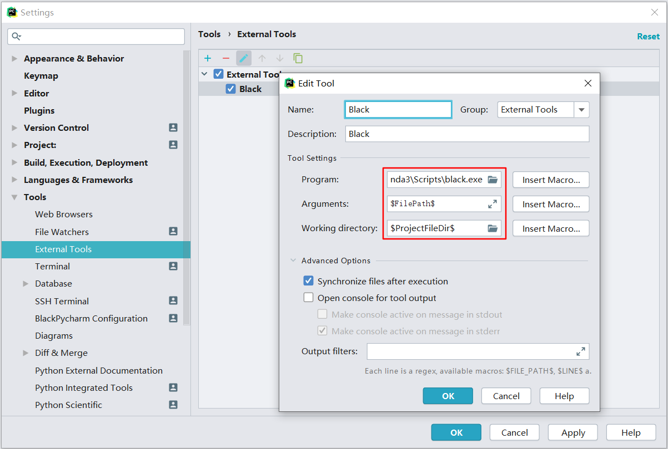Insert Macro for Arguments field
Image resolution: width=668 pixels, height=449 pixels.
[551, 204]
